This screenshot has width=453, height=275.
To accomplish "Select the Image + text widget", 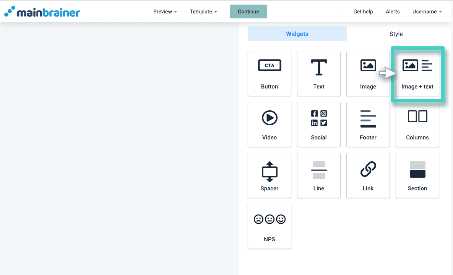I will (x=417, y=74).
